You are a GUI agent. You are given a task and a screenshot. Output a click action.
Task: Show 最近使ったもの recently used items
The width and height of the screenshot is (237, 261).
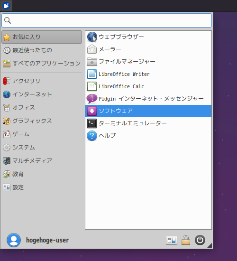coord(42,50)
